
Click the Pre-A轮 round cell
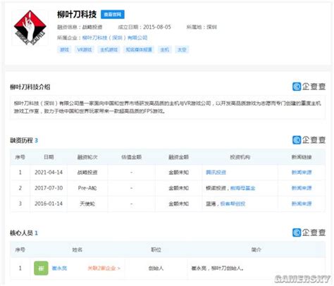(x=87, y=188)
